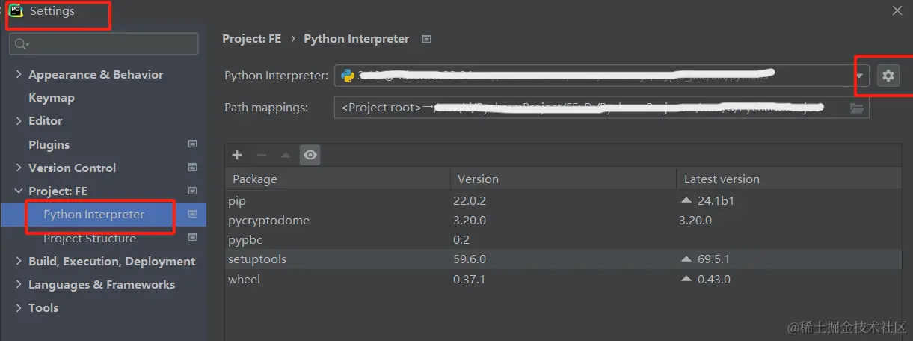This screenshot has width=913, height=341.
Task: Open the Python Interpreter dropdown arrow
Action: coord(860,76)
